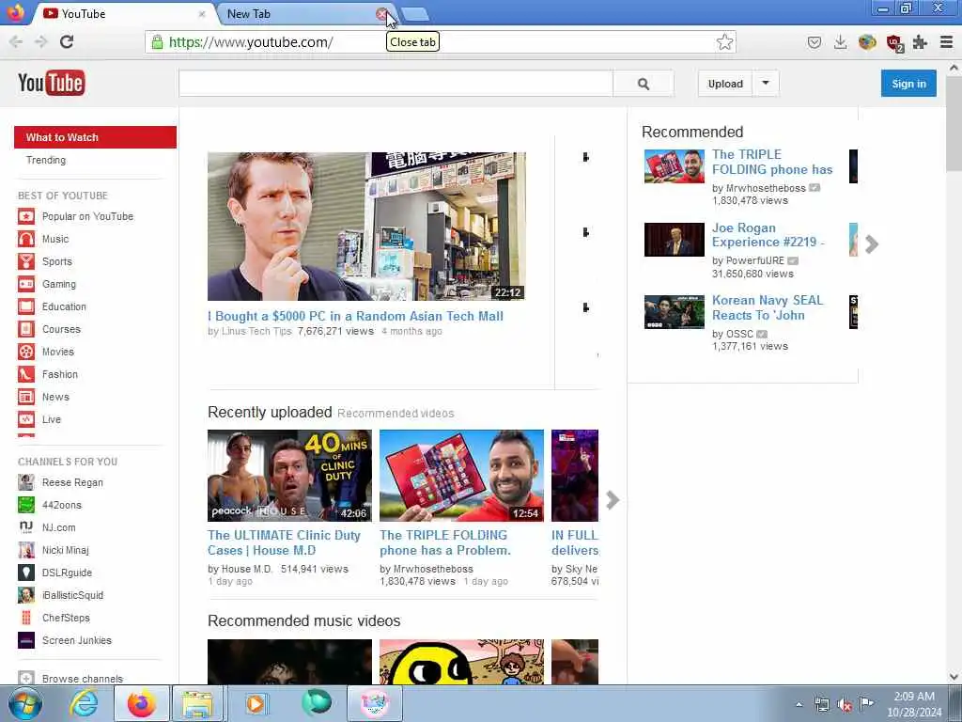Open the 442oons channel
This screenshot has width=962, height=722.
point(61,505)
